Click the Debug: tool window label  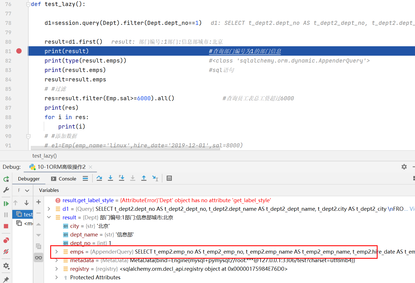coord(12,167)
